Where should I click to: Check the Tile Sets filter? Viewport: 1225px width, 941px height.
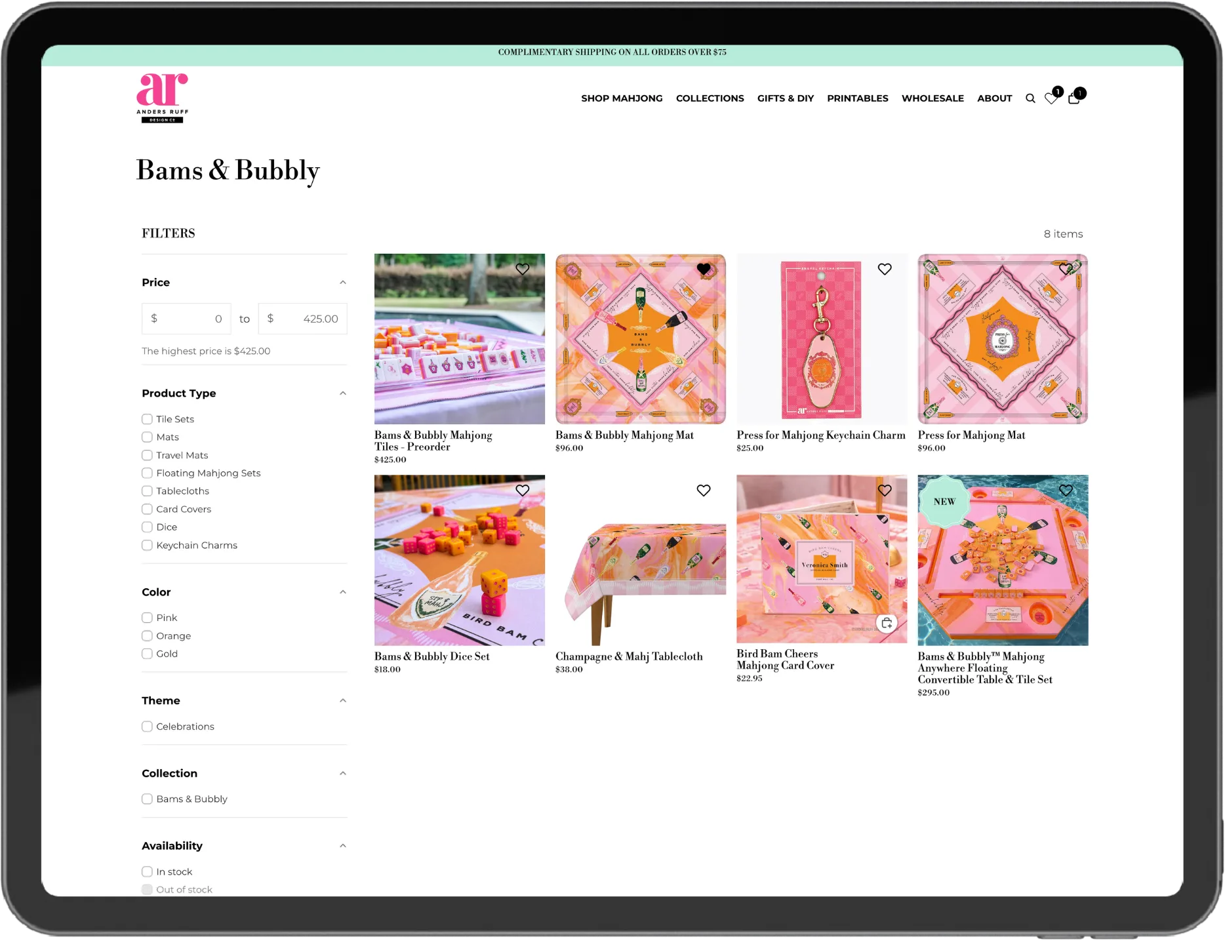click(147, 419)
